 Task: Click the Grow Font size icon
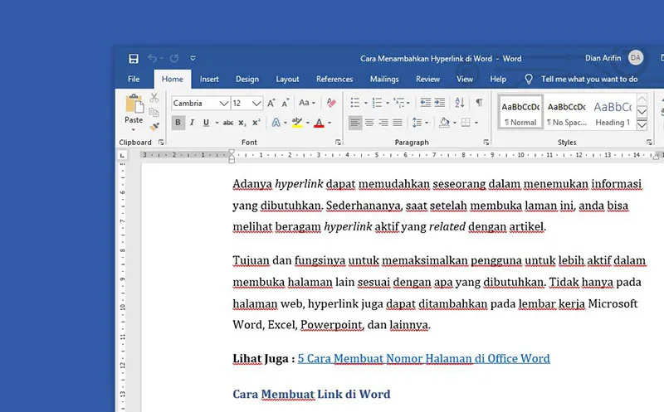[271, 103]
